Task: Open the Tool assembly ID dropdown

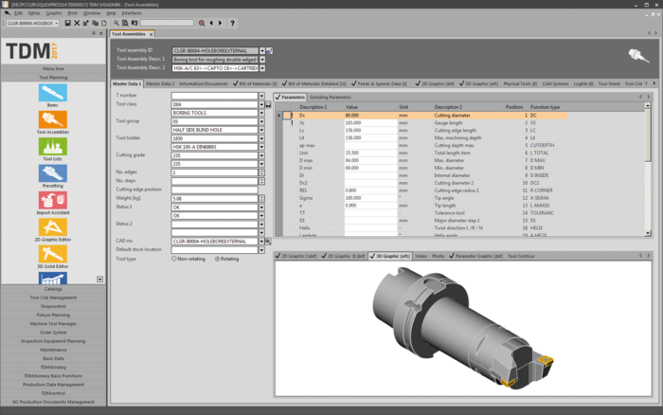Action: (x=262, y=51)
